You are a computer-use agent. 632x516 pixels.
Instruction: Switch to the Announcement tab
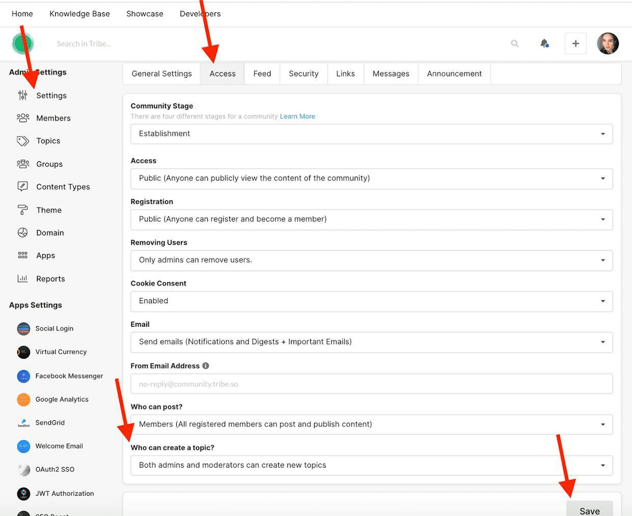(454, 74)
